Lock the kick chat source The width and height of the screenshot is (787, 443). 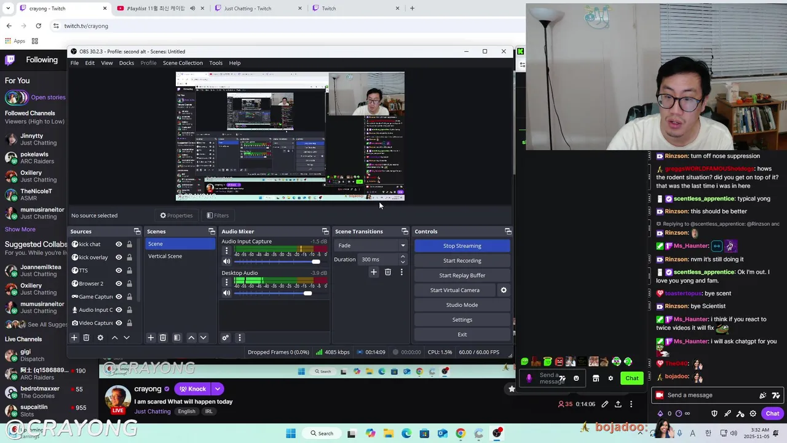129,244
